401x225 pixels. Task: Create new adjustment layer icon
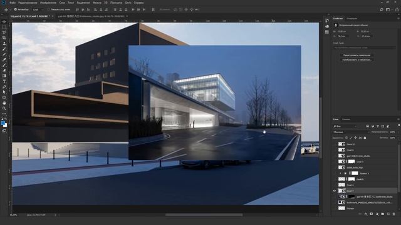(377, 214)
